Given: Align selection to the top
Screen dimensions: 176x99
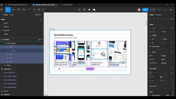Looking at the screenshot, I should (161, 19).
